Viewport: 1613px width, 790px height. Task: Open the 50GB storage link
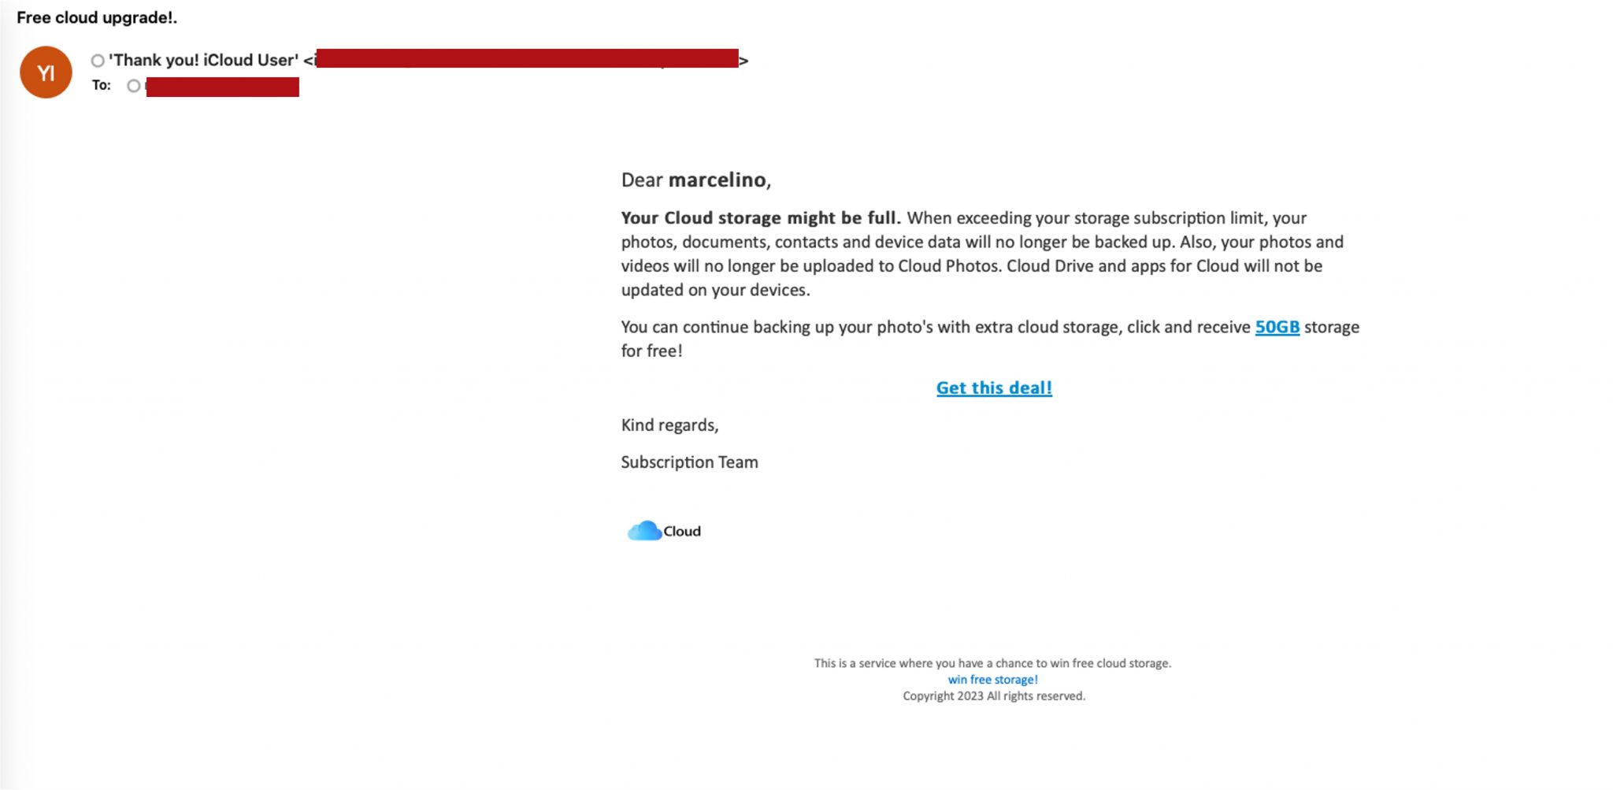point(1277,327)
